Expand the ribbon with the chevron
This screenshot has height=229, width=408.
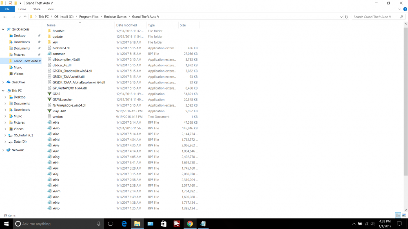point(400,9)
